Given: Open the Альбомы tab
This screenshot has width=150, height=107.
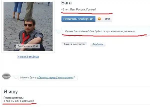Looking at the screenshot, I should coord(98,44).
